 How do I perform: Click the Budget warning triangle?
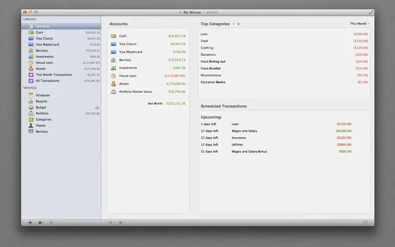point(97,107)
